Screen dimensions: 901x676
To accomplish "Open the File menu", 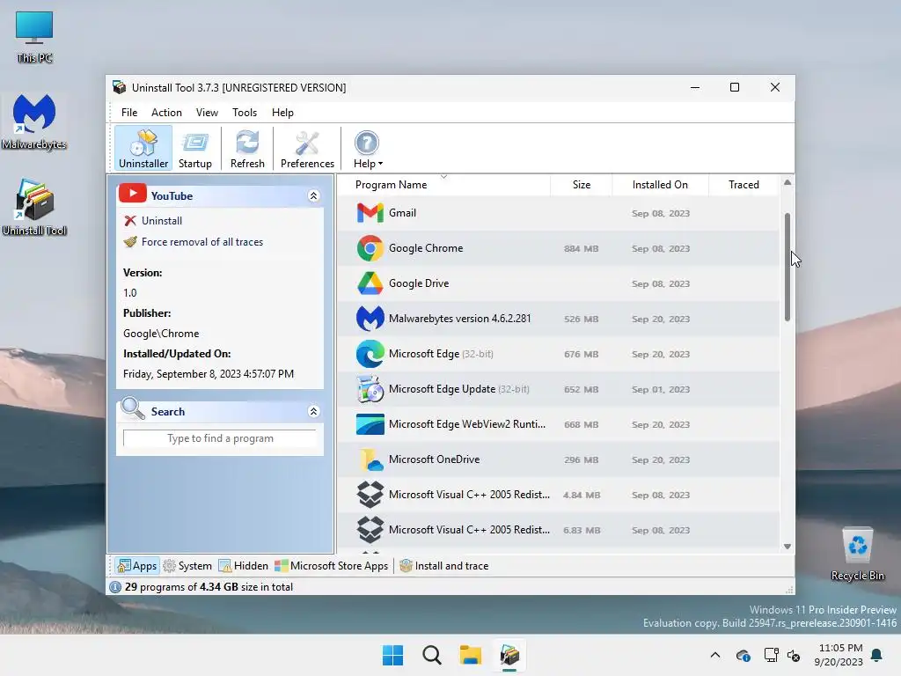I will pyautogui.click(x=129, y=113).
